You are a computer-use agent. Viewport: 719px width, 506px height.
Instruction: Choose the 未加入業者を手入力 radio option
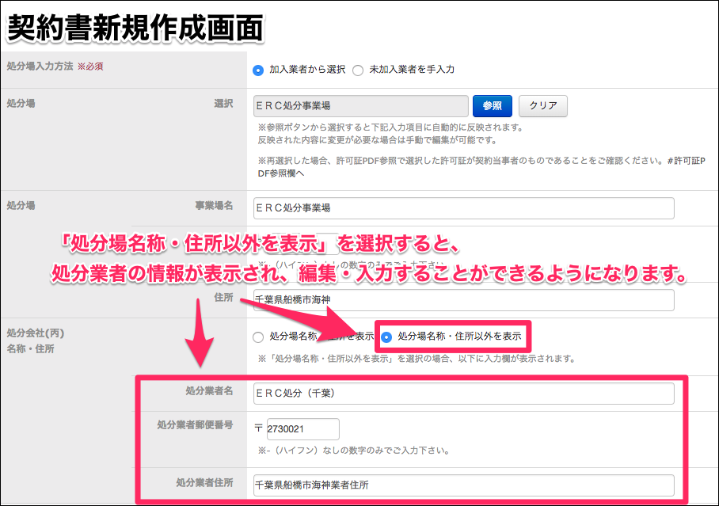(358, 70)
